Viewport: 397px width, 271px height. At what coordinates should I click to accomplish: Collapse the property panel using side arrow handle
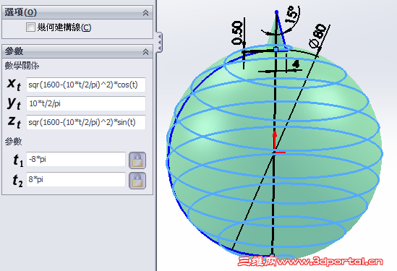click(159, 42)
